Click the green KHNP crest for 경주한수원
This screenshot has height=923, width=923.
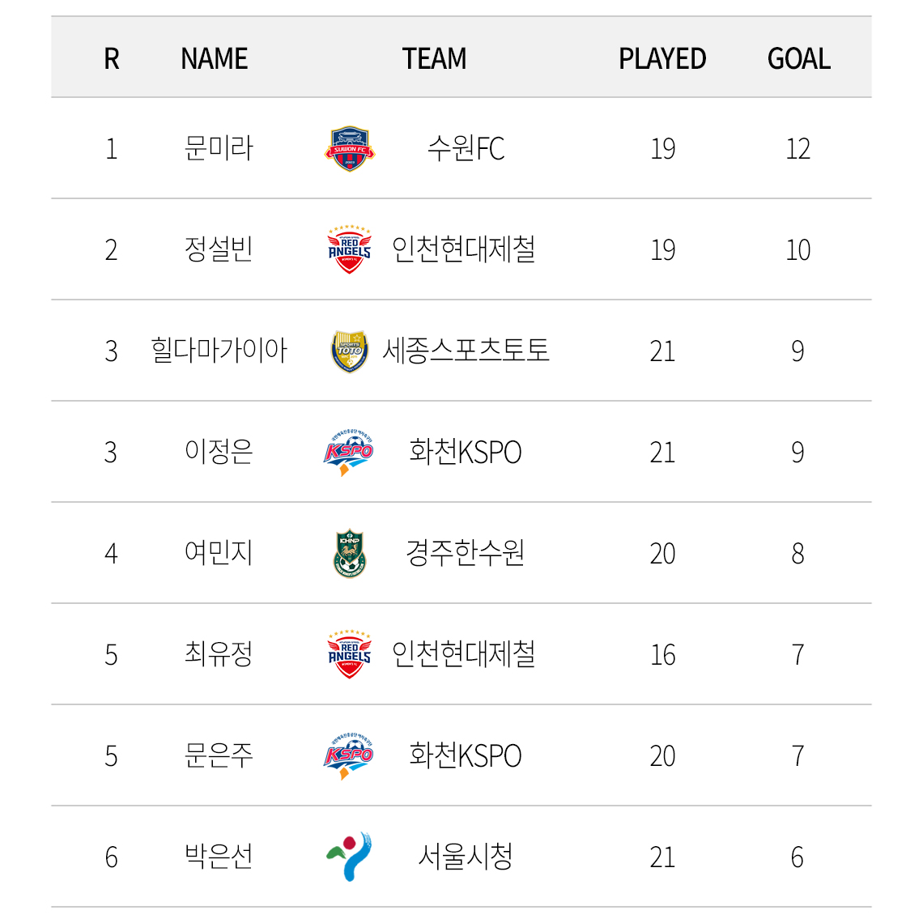[350, 553]
